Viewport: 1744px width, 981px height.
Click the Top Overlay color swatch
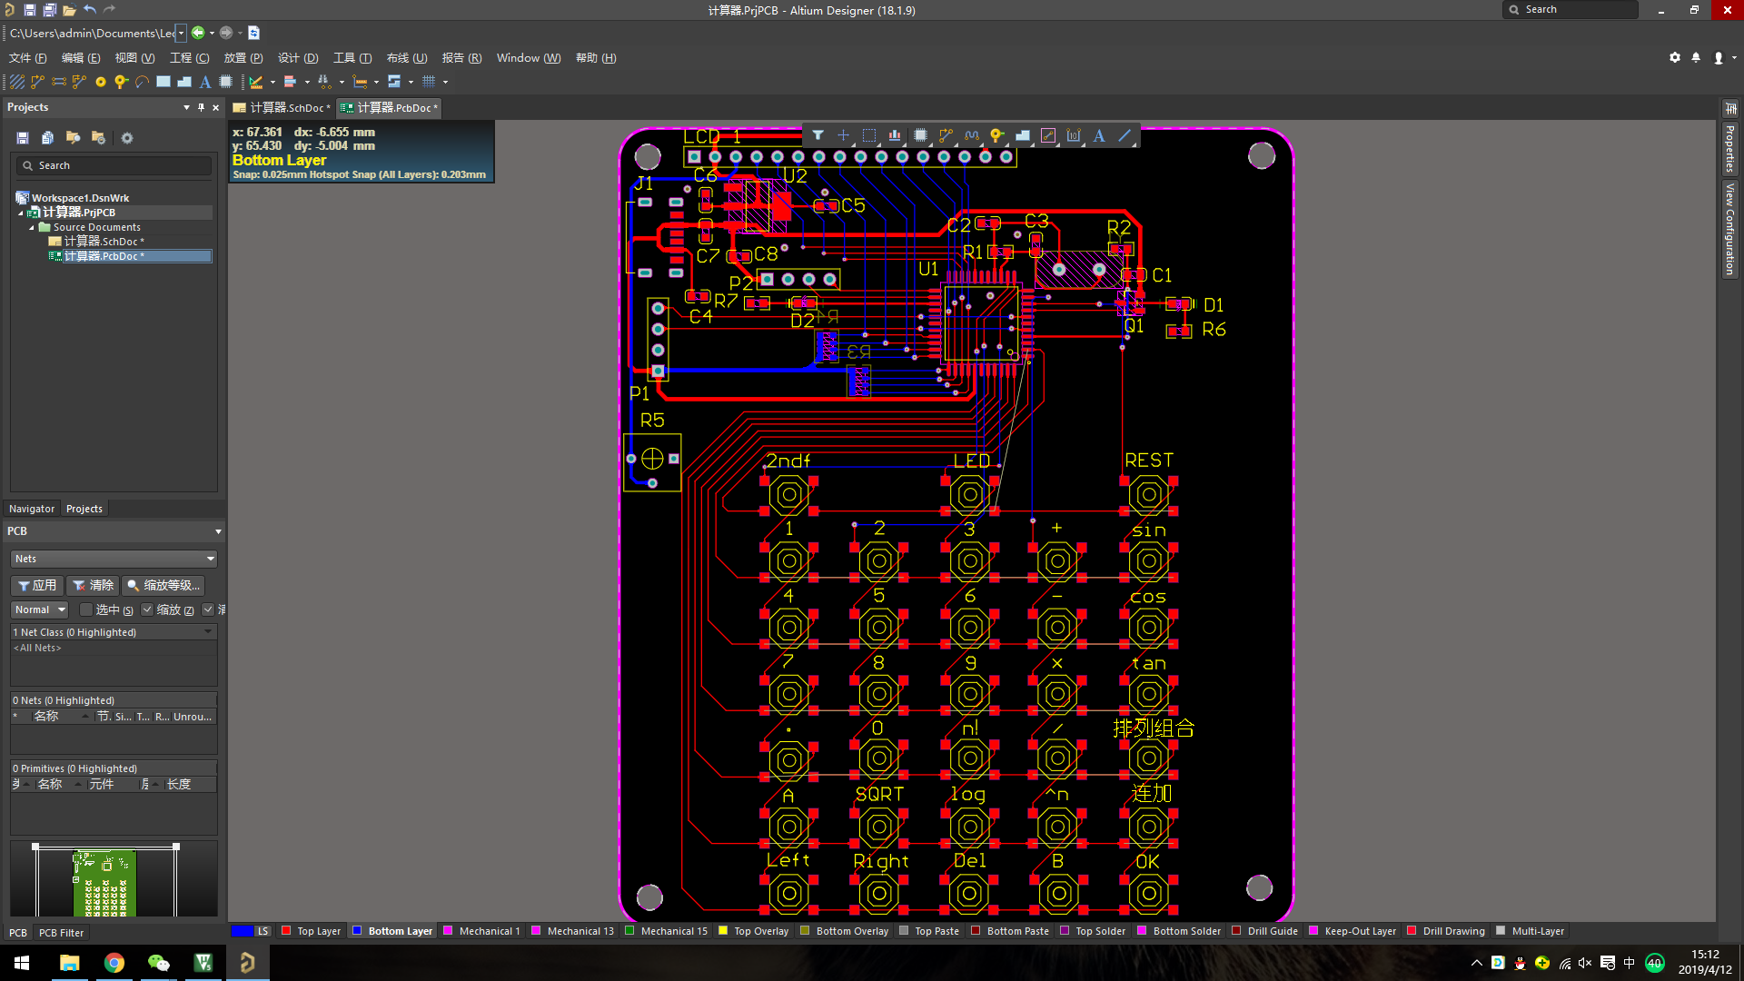723,931
